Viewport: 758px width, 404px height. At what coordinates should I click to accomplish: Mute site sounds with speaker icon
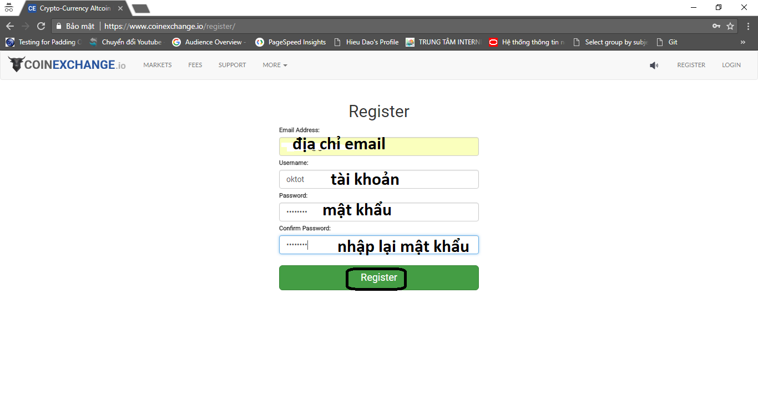coord(654,65)
